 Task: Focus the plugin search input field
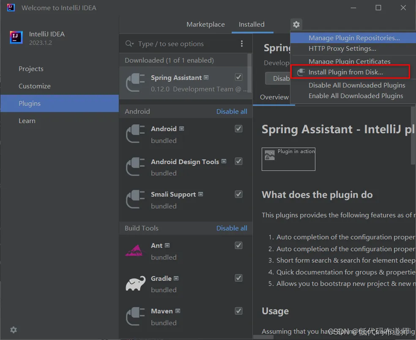[186, 44]
